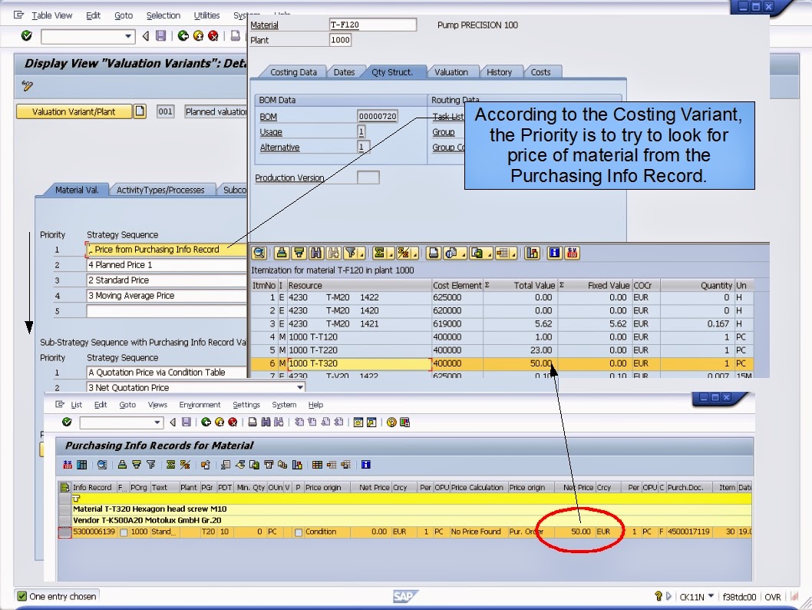Click the Valuation Variant/Plant button
Screen dimensions: 812x610
(73, 112)
